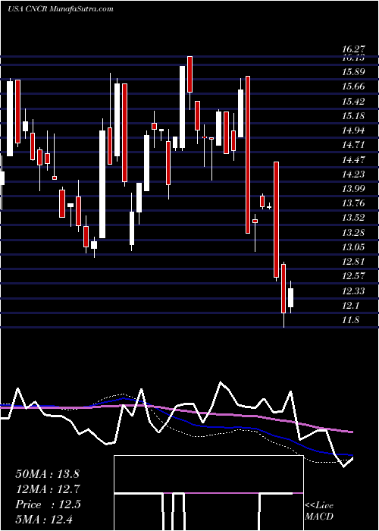Click the 12MA : 12.7 readout
This screenshot has height=531, width=379.
(47, 489)
